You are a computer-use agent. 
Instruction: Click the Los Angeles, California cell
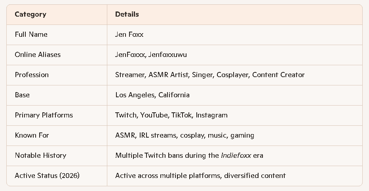[x=152, y=95]
